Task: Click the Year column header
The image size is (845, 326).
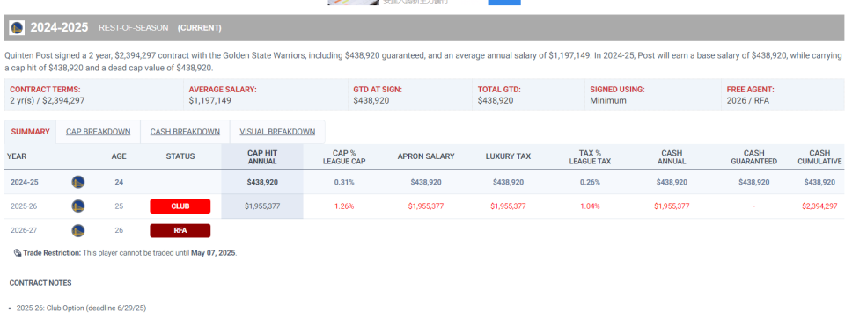Action: pos(17,156)
